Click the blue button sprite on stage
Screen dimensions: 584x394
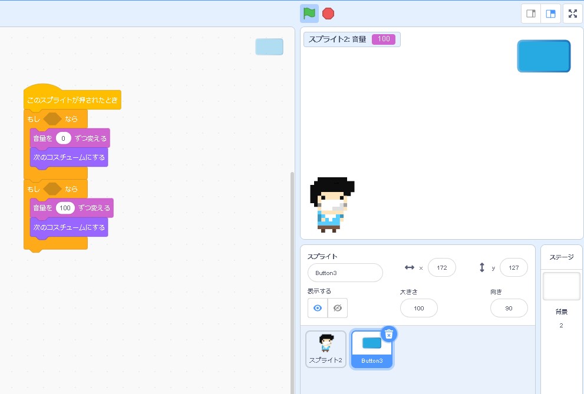pyautogui.click(x=543, y=56)
